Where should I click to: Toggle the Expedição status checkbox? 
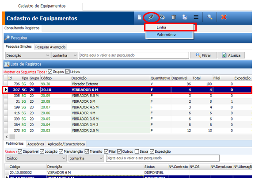pos(152,151)
